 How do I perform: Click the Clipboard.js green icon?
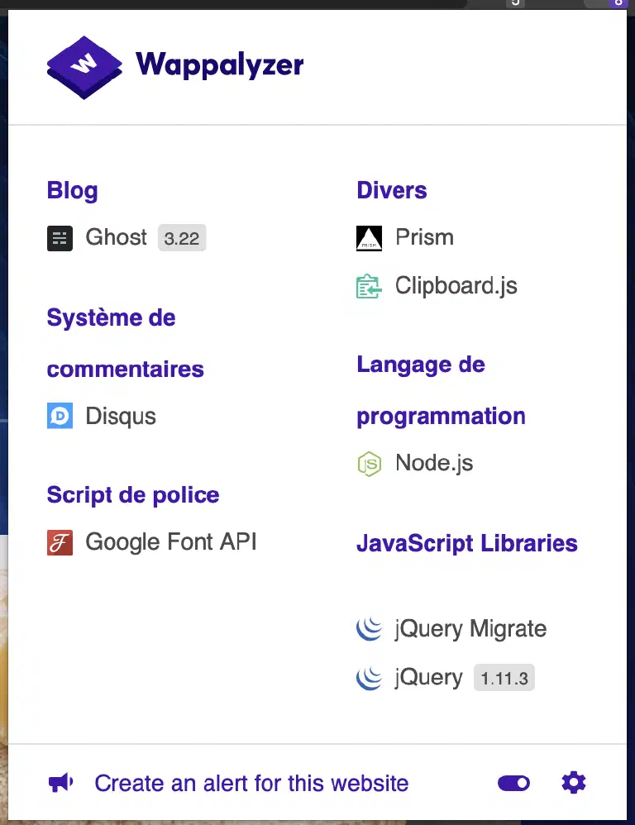click(370, 287)
